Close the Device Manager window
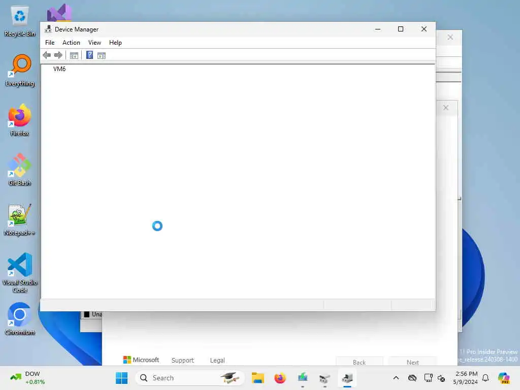The width and height of the screenshot is (520, 390). point(424,29)
